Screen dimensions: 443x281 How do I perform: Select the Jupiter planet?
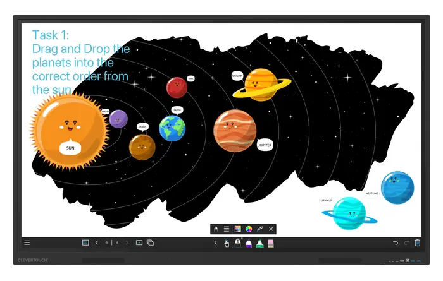[x=235, y=131]
